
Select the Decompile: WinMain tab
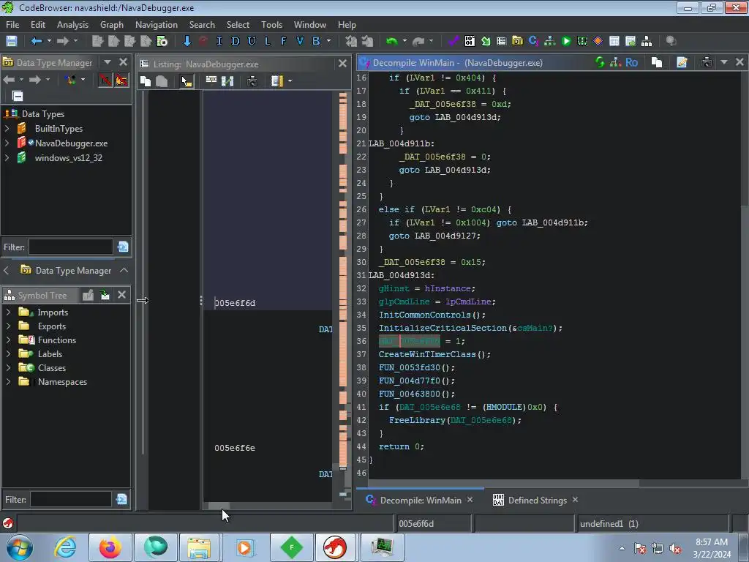(421, 501)
